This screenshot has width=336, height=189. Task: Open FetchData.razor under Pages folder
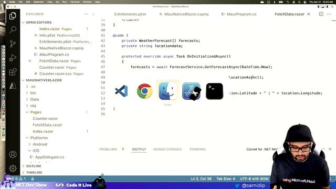pyautogui.click(x=47, y=125)
